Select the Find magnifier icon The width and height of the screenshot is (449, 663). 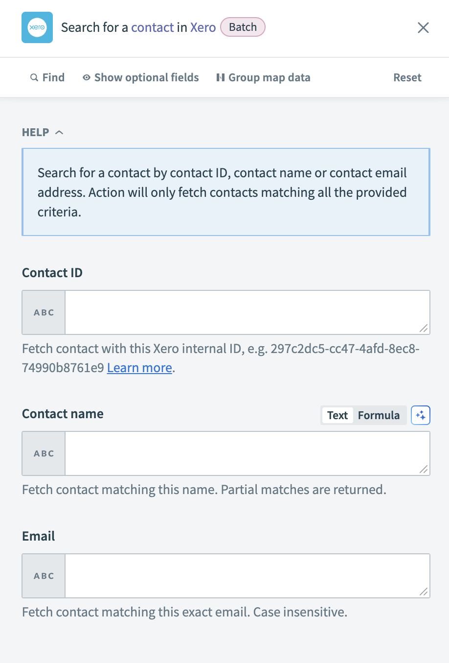coord(34,77)
